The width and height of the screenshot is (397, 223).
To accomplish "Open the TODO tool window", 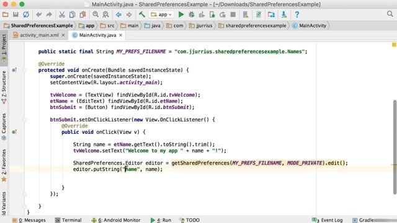I will (x=190, y=220).
